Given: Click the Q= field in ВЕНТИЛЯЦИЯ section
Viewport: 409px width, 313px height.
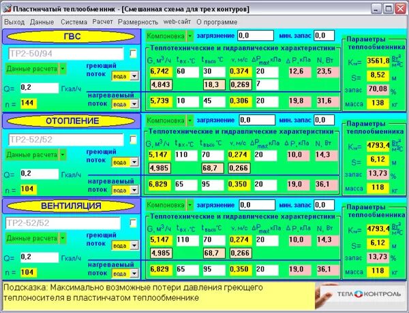Looking at the screenshot, I should (x=40, y=257).
